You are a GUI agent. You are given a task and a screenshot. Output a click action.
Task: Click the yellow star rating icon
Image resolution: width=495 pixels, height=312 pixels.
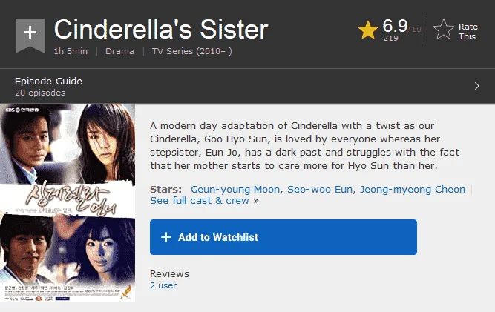coord(368,30)
